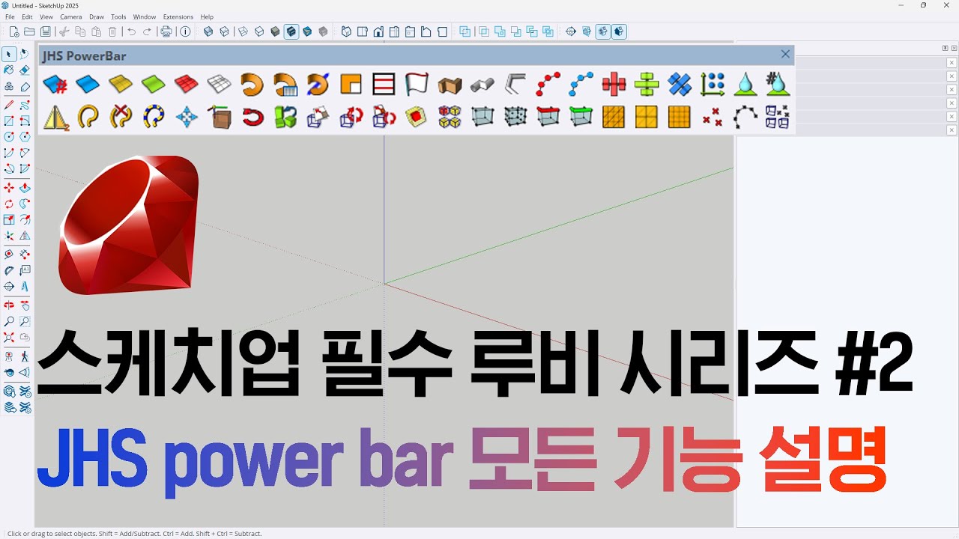Click the Undo arrow icon

coord(132,31)
